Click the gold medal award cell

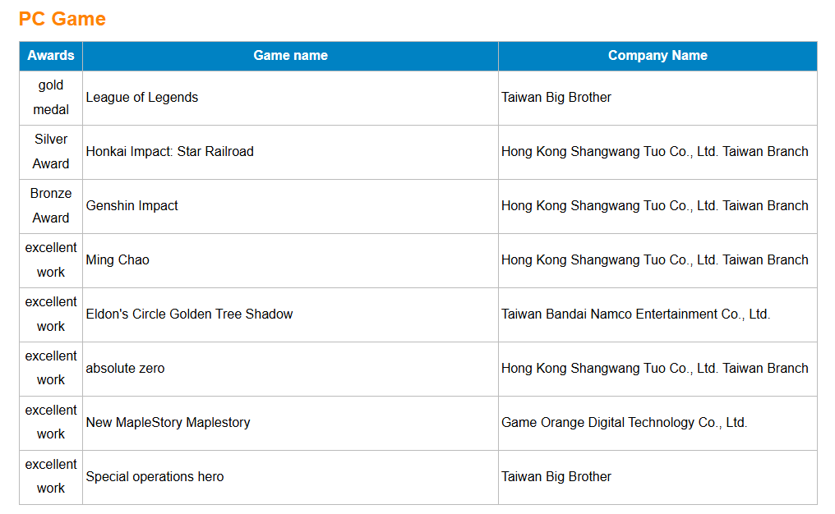pyautogui.click(x=51, y=98)
